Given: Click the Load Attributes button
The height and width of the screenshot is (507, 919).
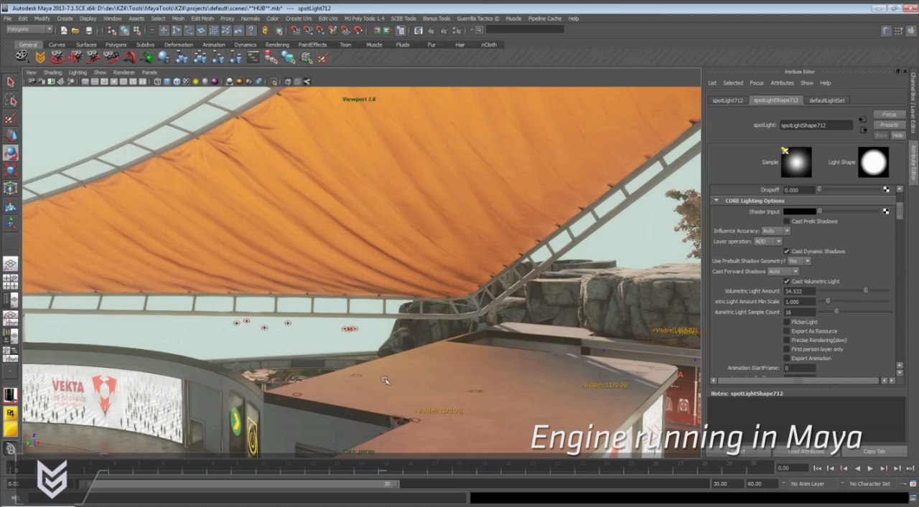Looking at the screenshot, I should (x=806, y=452).
